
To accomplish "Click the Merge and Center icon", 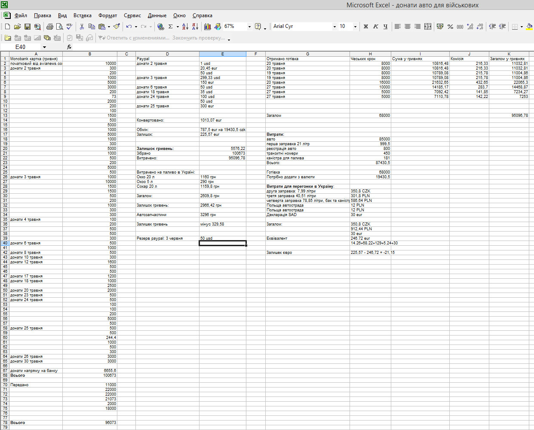I will point(428,27).
